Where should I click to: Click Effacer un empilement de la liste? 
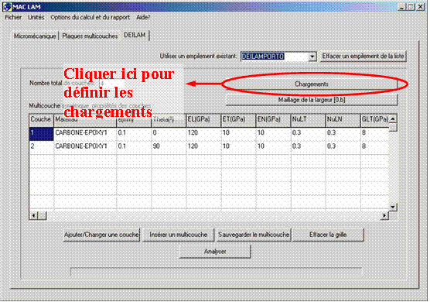(x=363, y=57)
